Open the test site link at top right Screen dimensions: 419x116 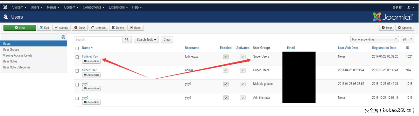pyautogui.click(x=397, y=7)
